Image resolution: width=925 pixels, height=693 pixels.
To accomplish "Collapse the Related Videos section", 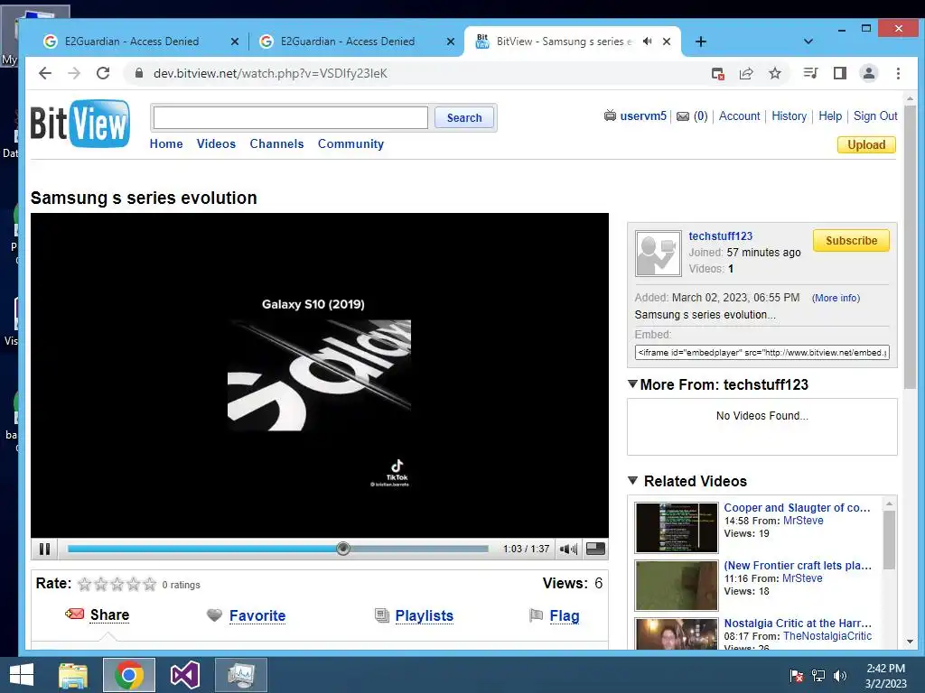I will [632, 481].
